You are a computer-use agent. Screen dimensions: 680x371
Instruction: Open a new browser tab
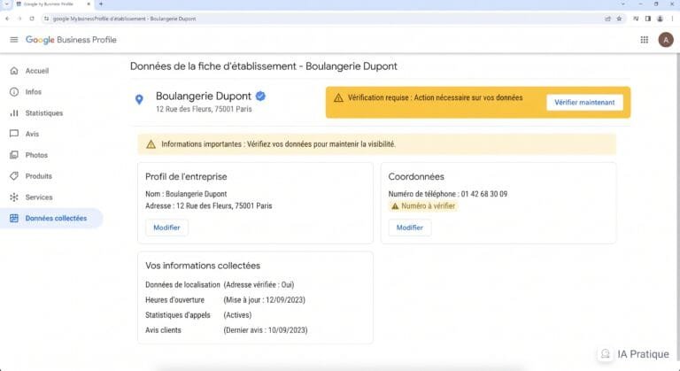pyautogui.click(x=101, y=4)
